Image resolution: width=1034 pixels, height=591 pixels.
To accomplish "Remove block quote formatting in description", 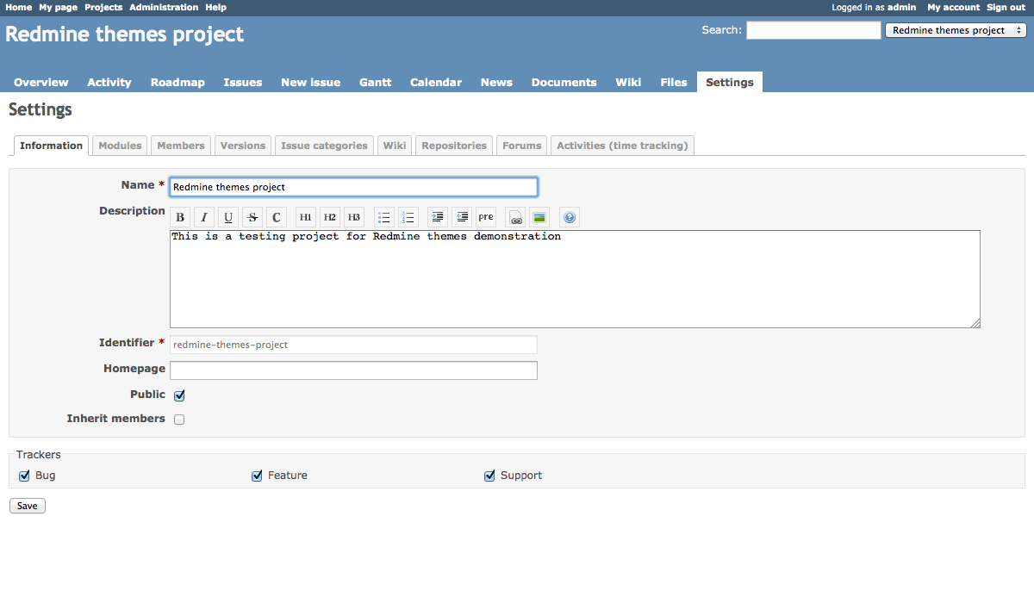I will (462, 217).
